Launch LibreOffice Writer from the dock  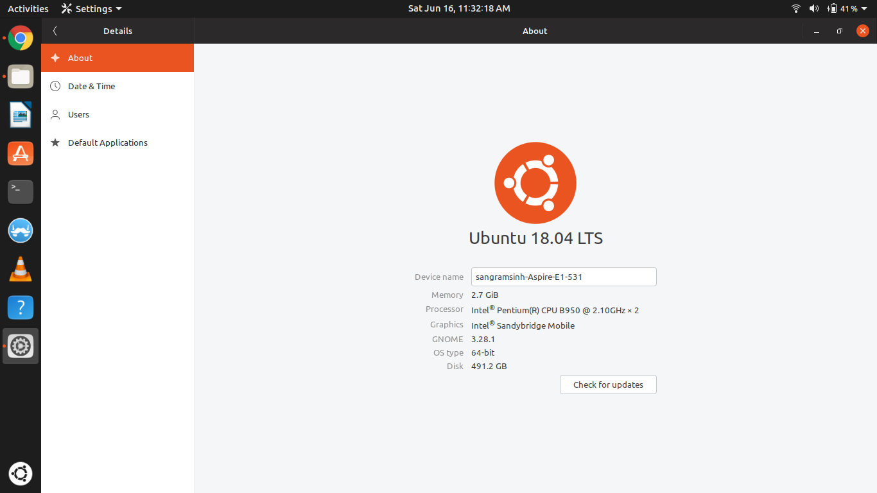pyautogui.click(x=21, y=114)
